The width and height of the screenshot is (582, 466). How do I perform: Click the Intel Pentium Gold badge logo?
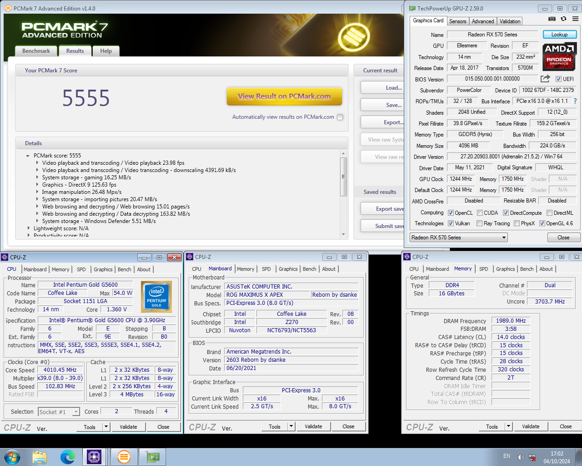(156, 296)
